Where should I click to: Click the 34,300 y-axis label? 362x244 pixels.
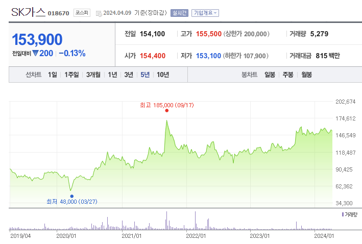point(344,203)
